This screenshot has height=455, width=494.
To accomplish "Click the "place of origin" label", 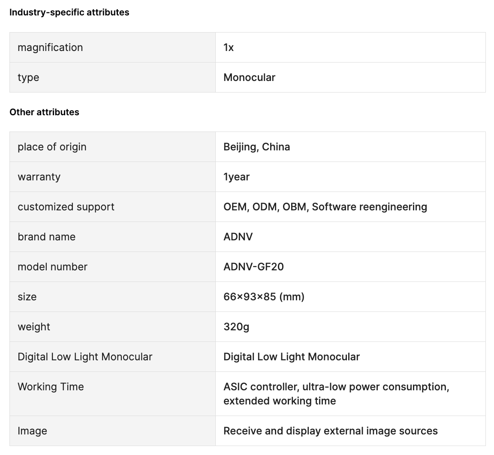I will coord(52,147).
